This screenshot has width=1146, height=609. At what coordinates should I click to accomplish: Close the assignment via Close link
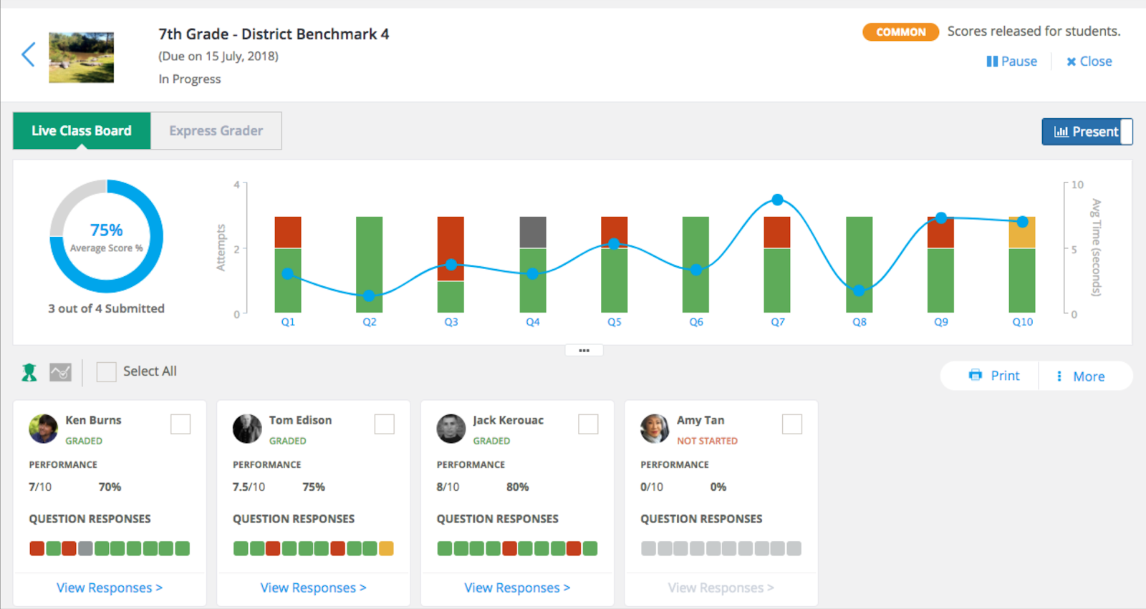pyautogui.click(x=1089, y=62)
